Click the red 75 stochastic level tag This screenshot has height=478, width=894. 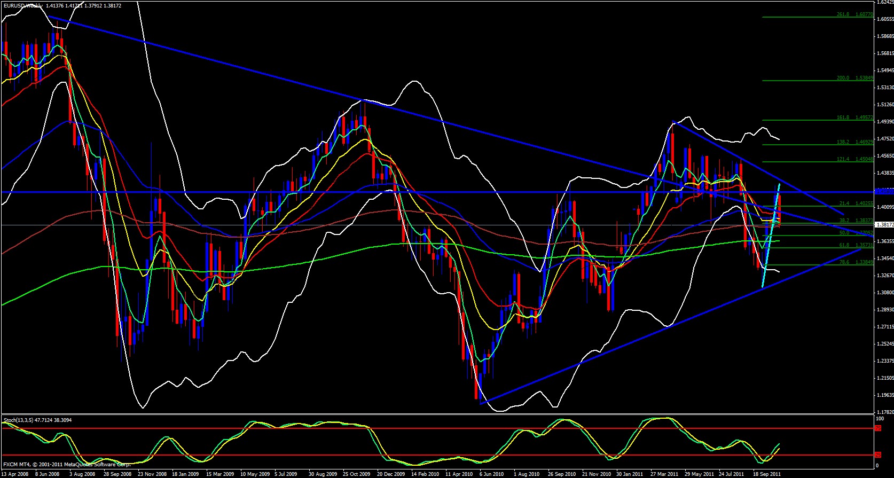click(877, 428)
